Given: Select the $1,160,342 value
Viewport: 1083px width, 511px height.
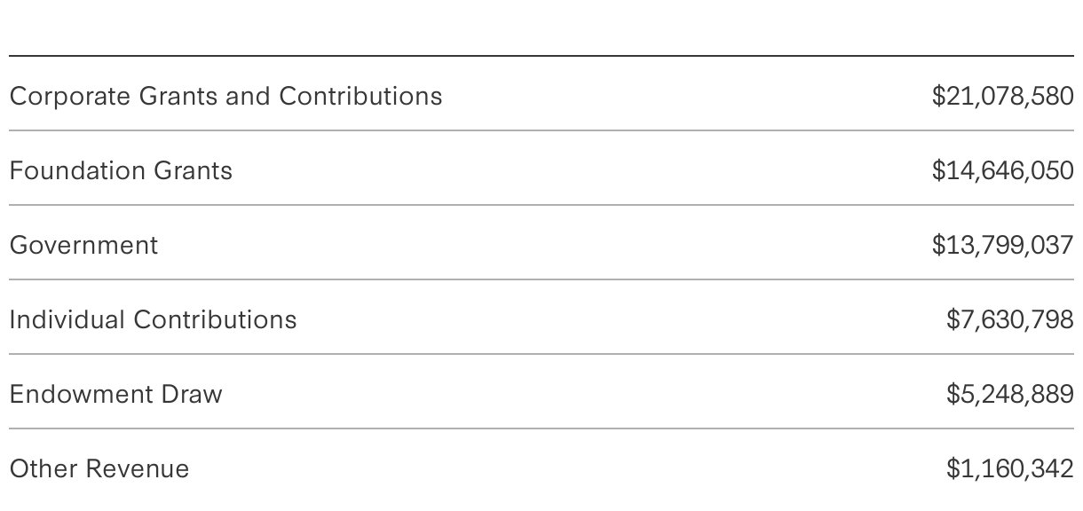Looking at the screenshot, I should click(x=1009, y=468).
